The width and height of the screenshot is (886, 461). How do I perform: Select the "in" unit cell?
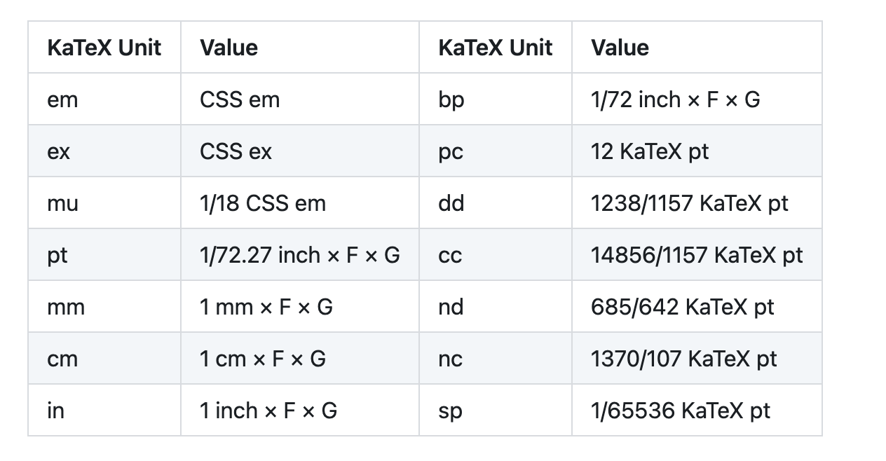55,411
